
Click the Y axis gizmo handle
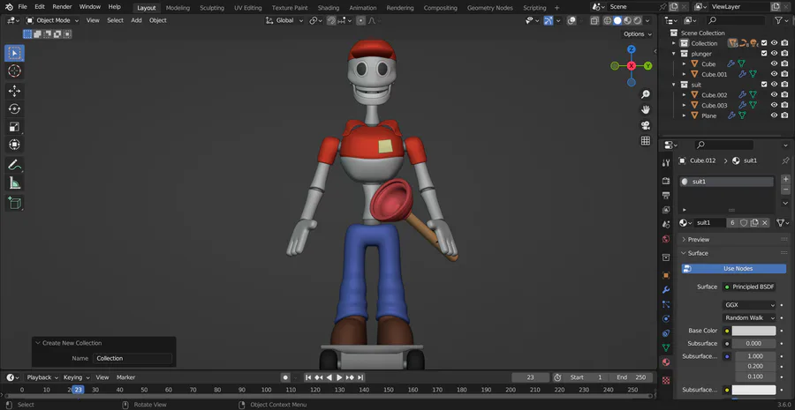(648, 66)
